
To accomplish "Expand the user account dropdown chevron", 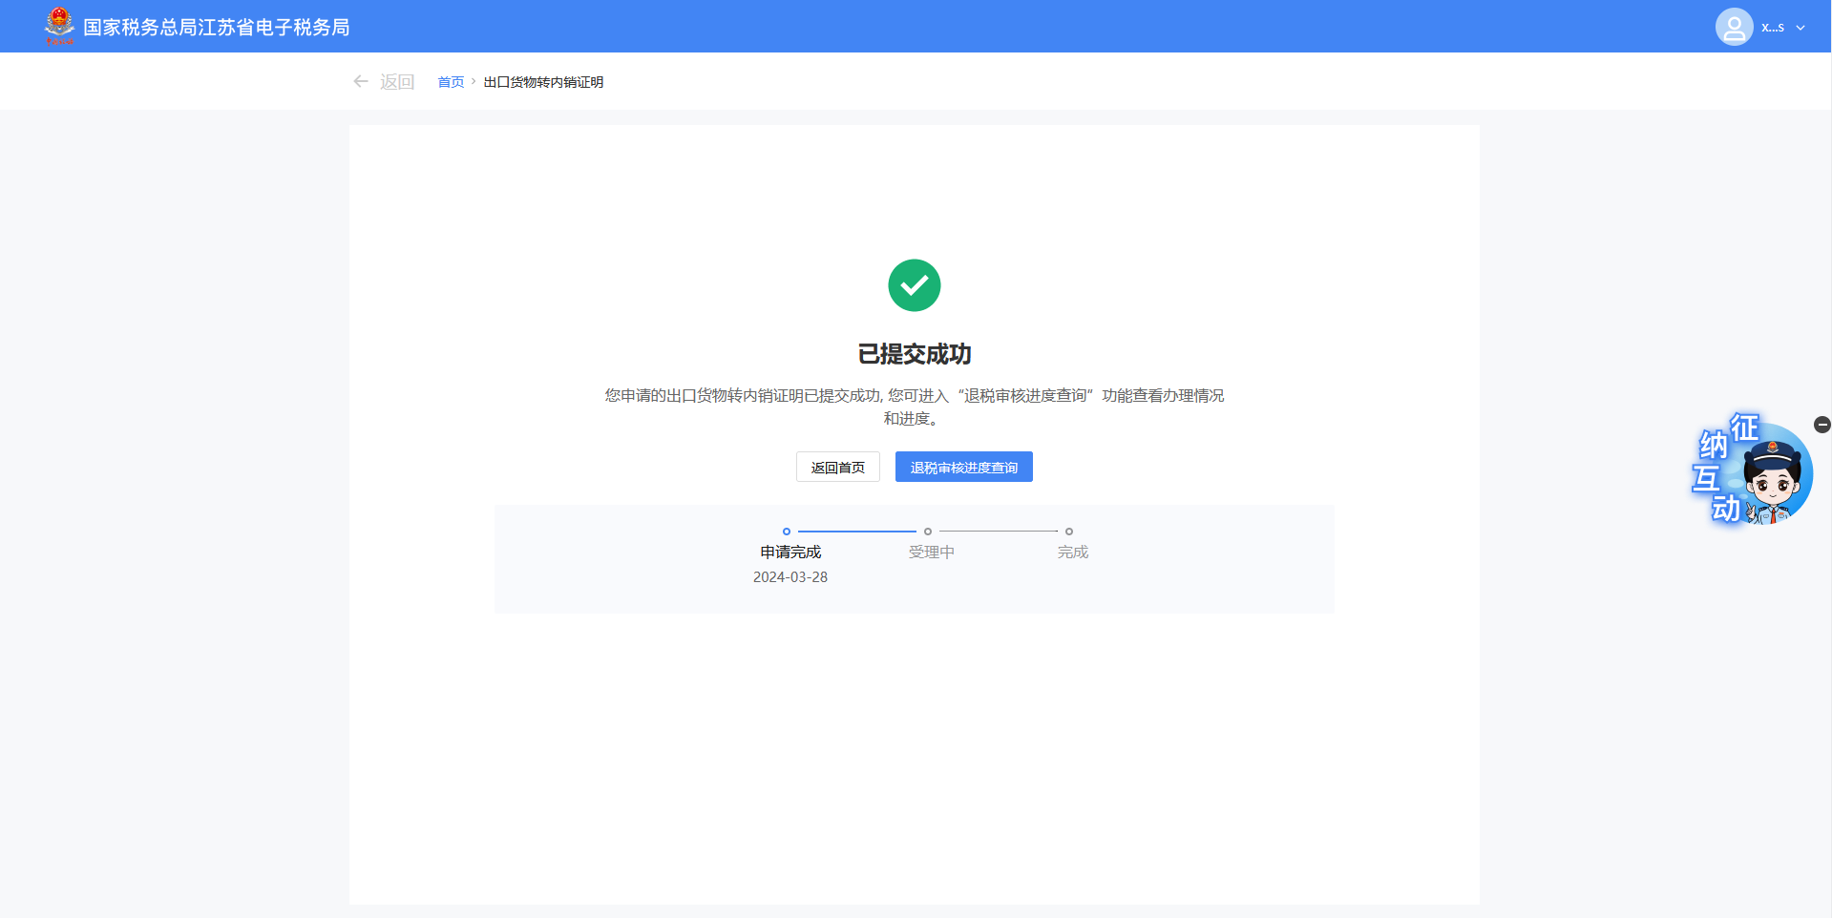I will [1800, 28].
